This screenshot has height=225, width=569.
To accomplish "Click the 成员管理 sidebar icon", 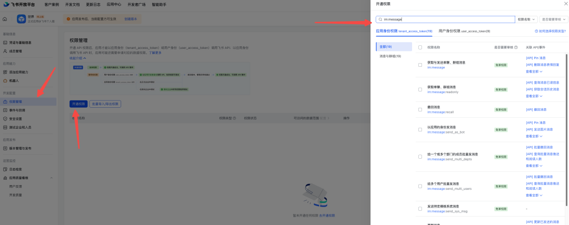I will point(5,51).
